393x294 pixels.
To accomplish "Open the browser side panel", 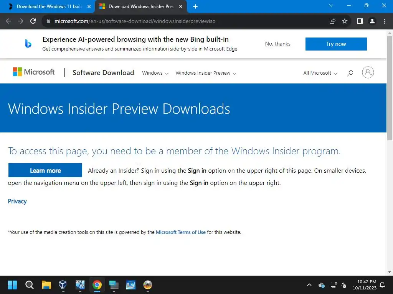I will pos(360,21).
